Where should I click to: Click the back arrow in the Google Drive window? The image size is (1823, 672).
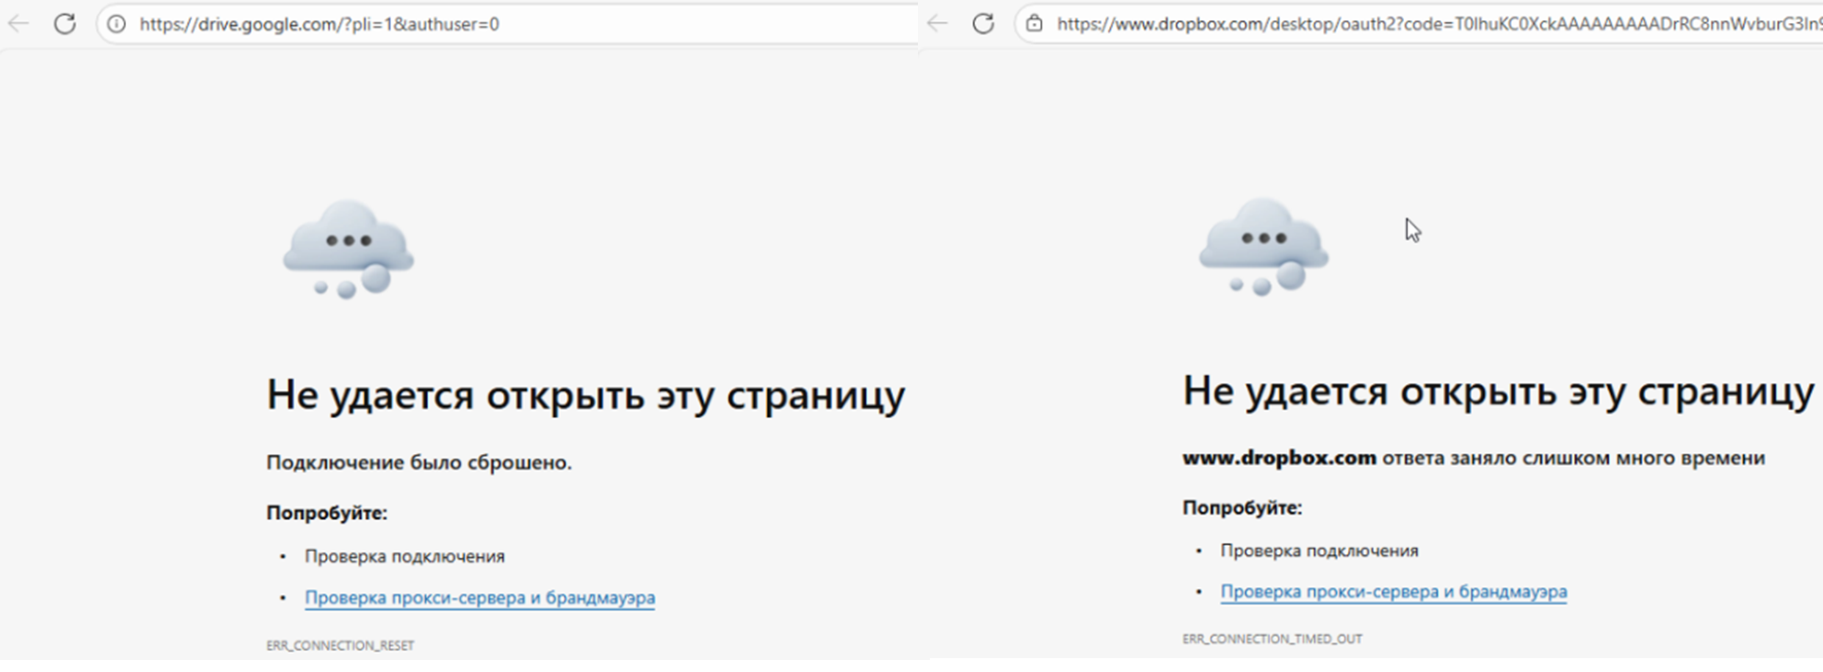click(18, 24)
